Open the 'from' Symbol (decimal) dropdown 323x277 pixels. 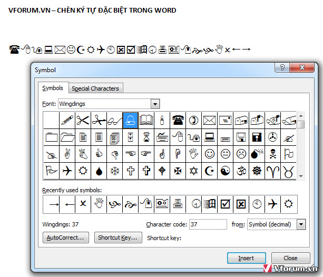(x=301, y=224)
